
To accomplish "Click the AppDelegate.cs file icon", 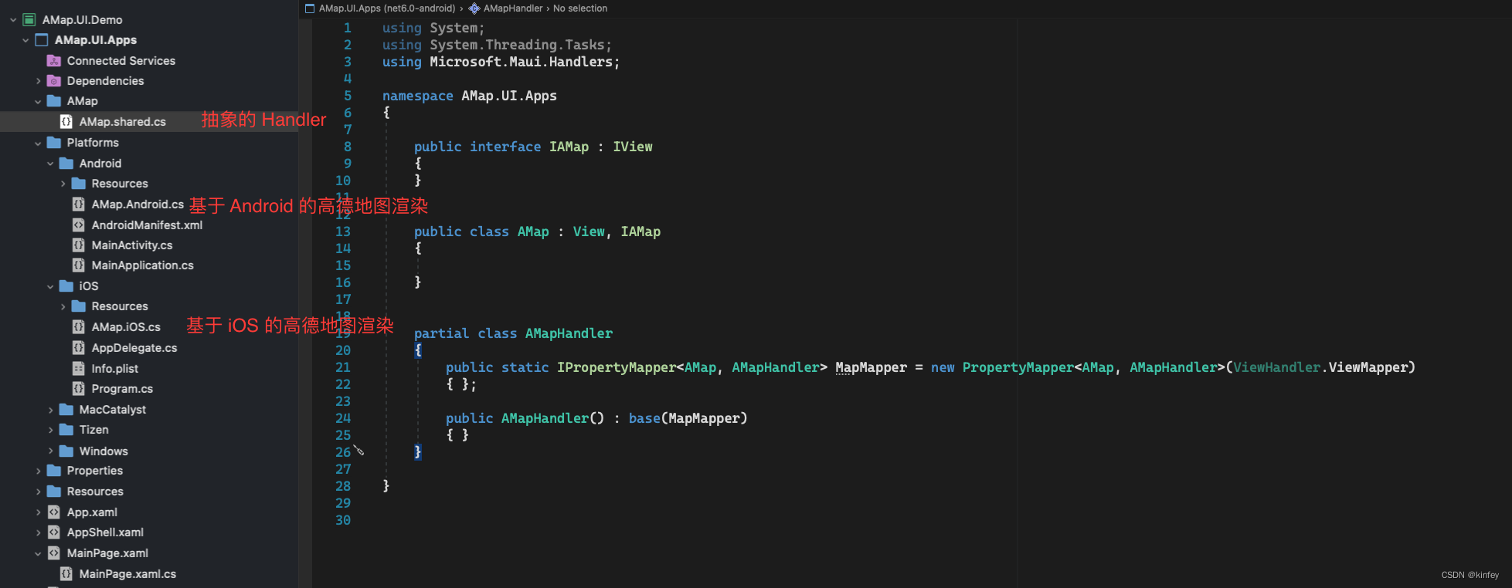I will 79,348.
